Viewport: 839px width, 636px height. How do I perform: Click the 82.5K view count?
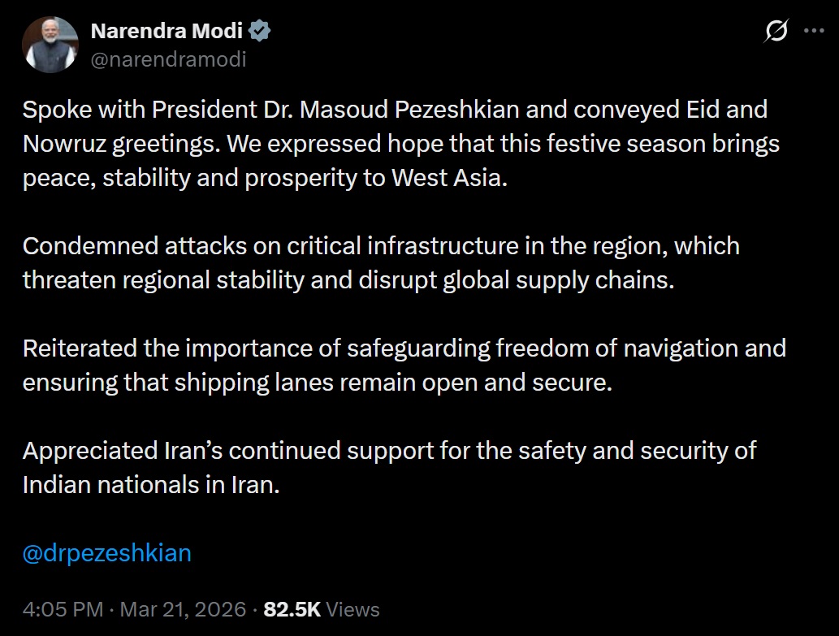(292, 609)
